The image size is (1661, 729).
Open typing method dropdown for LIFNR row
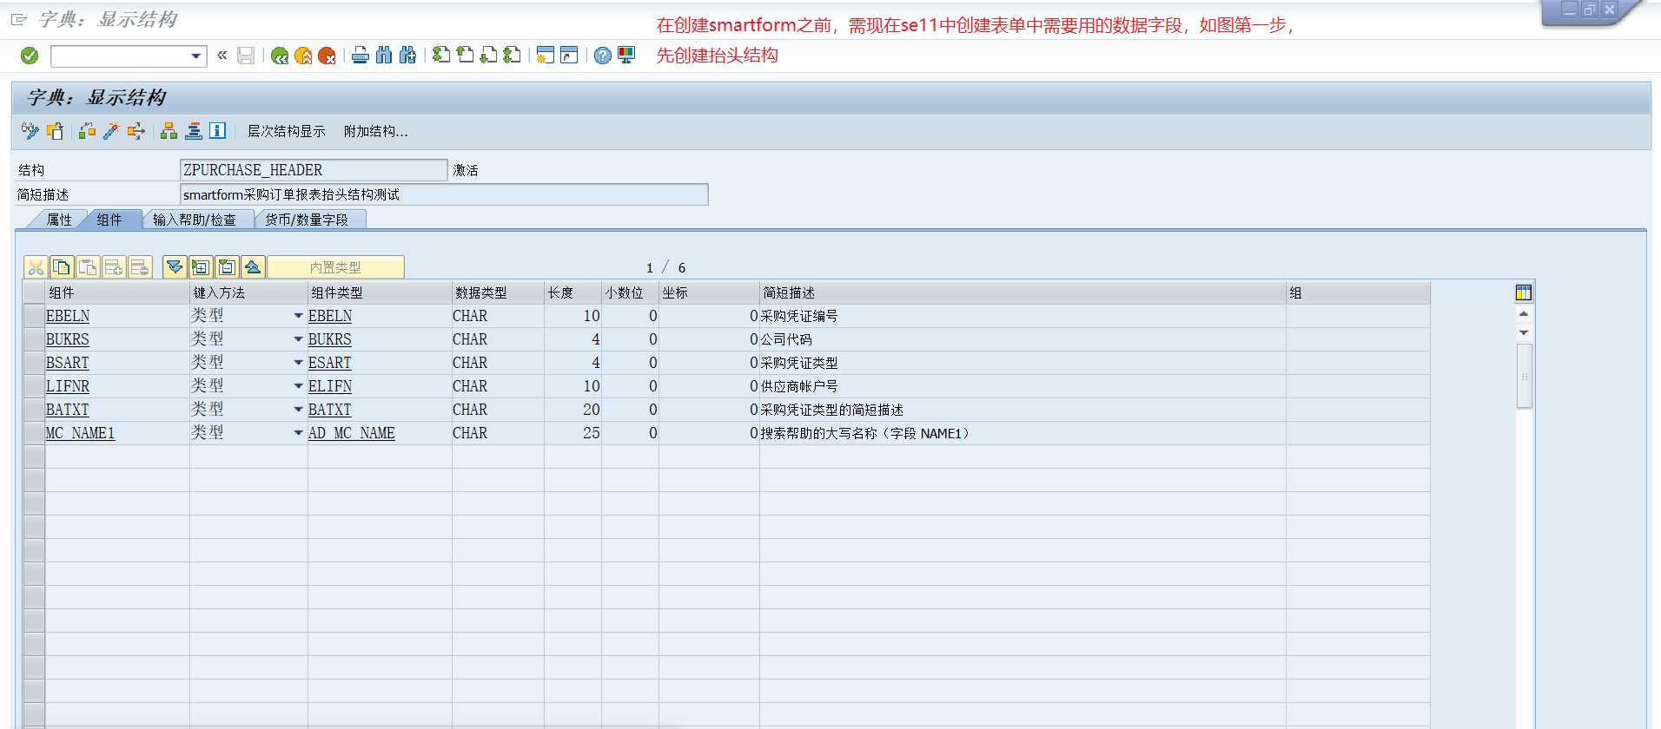click(298, 386)
